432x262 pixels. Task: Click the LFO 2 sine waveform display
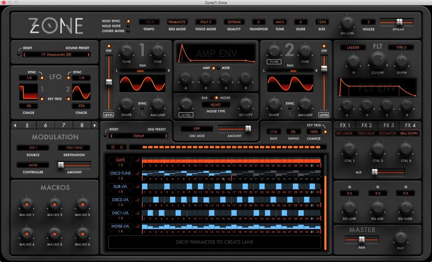click(x=81, y=92)
